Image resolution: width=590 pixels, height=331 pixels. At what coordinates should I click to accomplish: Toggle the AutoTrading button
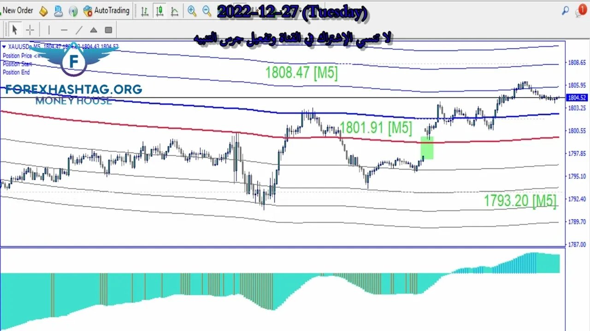(106, 10)
